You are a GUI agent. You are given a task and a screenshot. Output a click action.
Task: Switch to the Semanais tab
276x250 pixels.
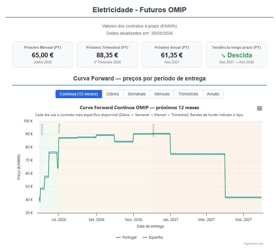[x=137, y=94]
